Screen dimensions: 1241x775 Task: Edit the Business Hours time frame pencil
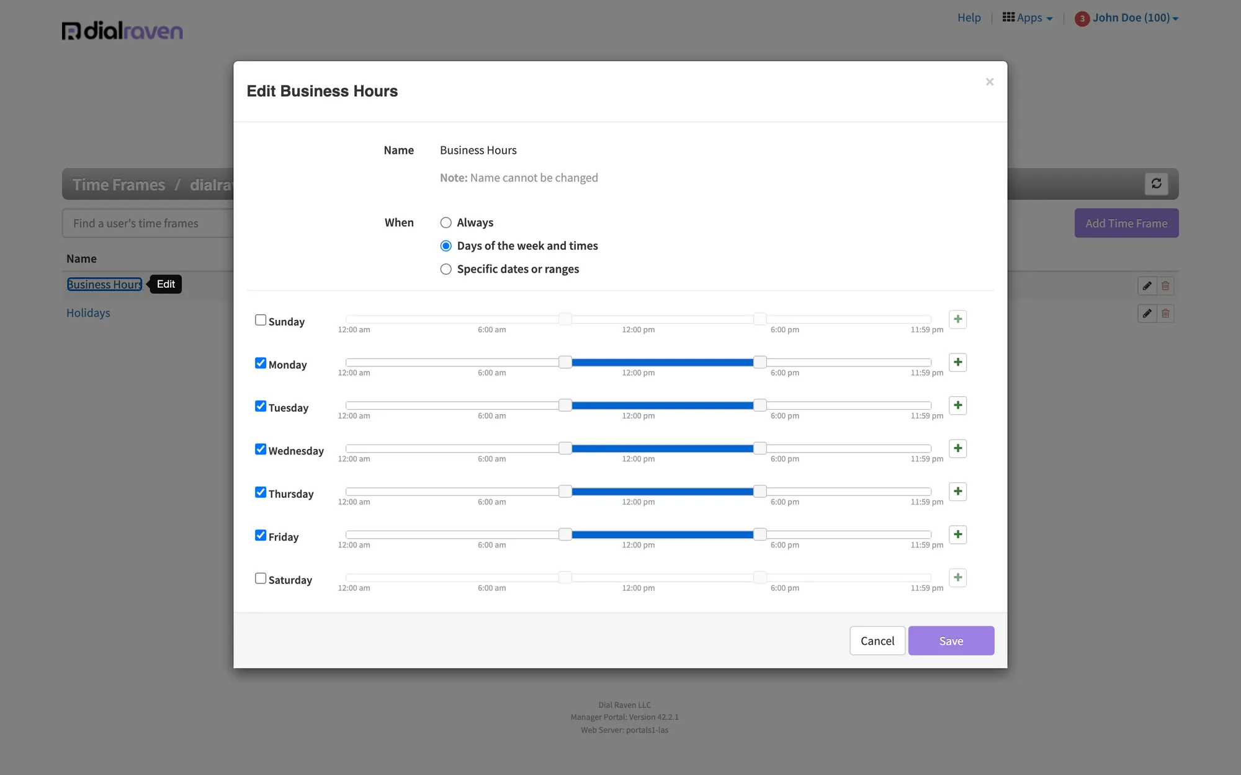pyautogui.click(x=1147, y=286)
